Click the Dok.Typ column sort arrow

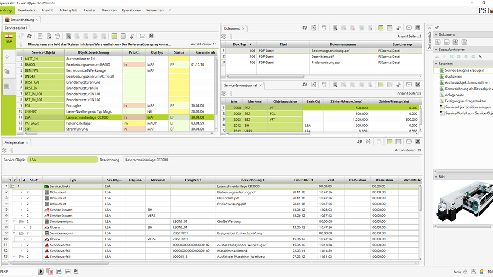(x=250, y=45)
